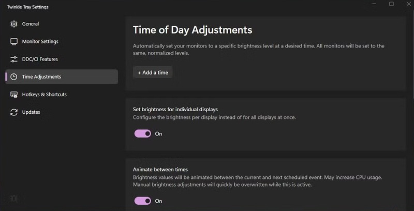Click the General gear icon
The image size is (414, 211).
(x=14, y=24)
